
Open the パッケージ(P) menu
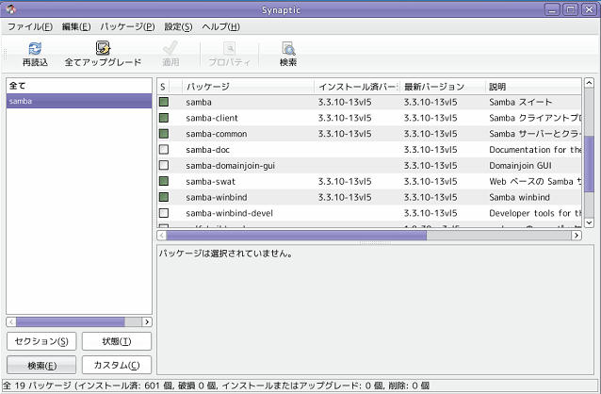pos(127,26)
